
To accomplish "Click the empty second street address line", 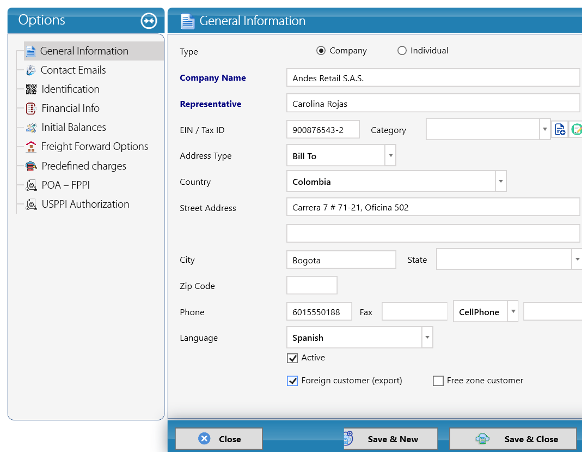I will [x=433, y=233].
